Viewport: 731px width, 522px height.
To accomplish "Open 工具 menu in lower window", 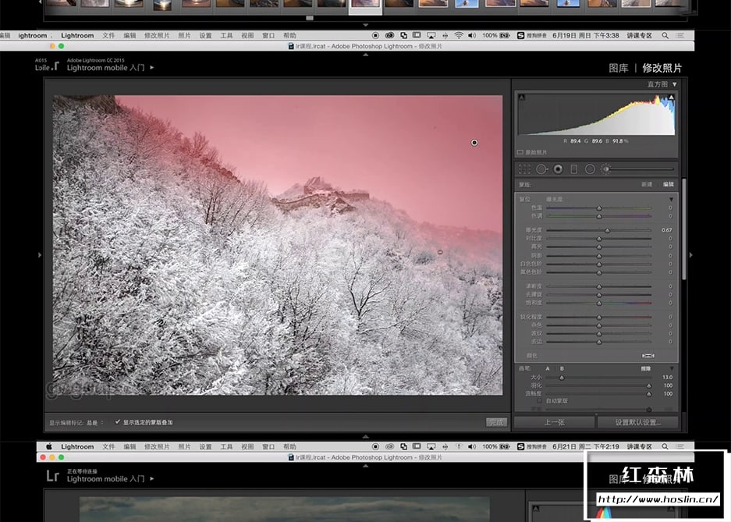I will coord(226,446).
